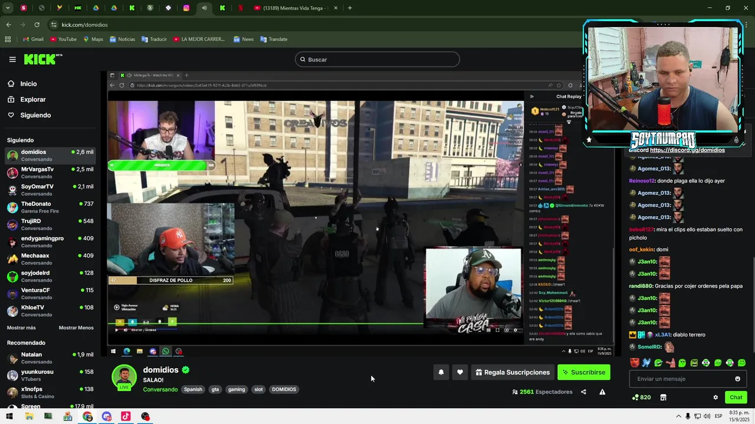Toggle stream notifications with the bell icon
755x424 pixels.
441,372
